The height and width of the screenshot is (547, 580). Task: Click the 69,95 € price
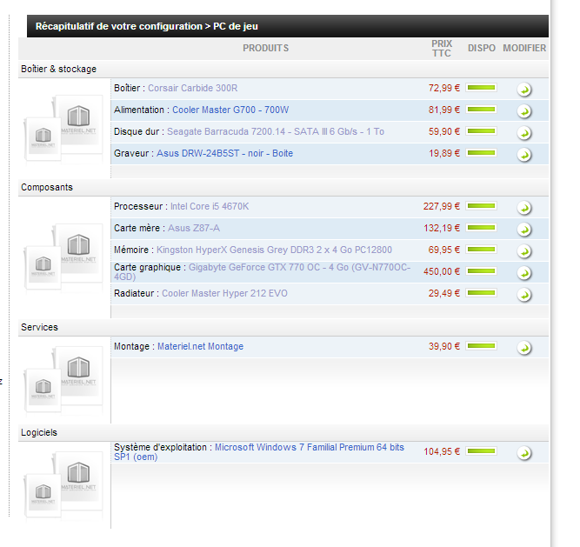pos(443,250)
